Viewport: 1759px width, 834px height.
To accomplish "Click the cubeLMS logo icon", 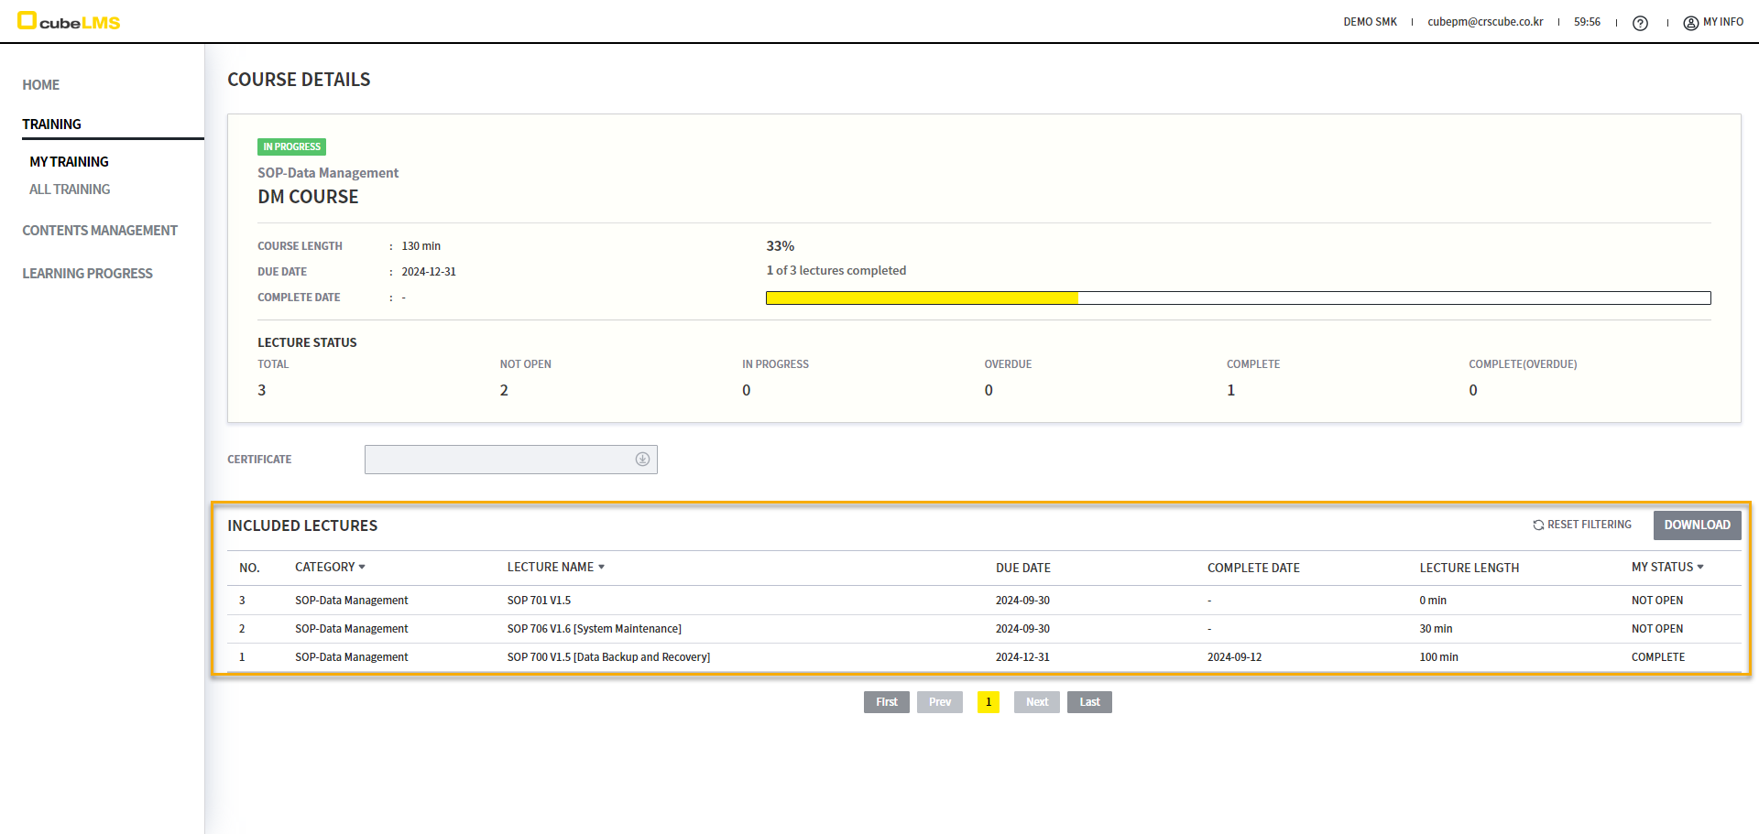I will [x=27, y=20].
